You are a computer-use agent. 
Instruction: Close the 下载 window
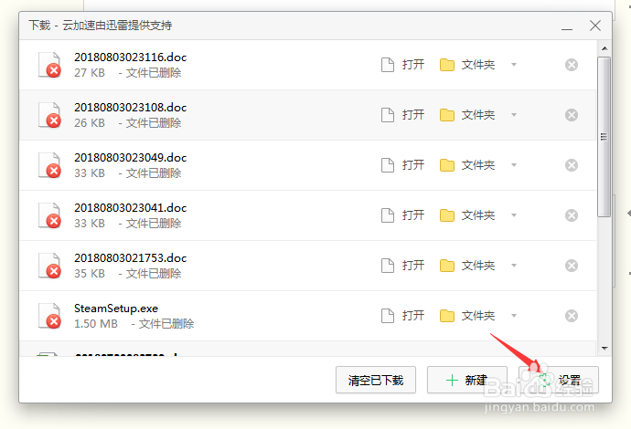(595, 26)
